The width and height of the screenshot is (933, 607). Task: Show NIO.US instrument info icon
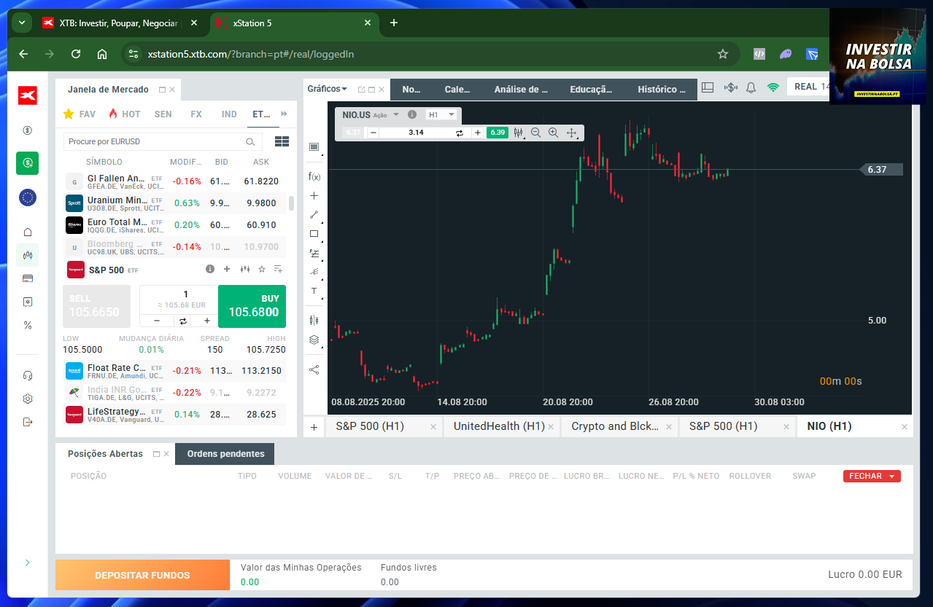click(412, 114)
